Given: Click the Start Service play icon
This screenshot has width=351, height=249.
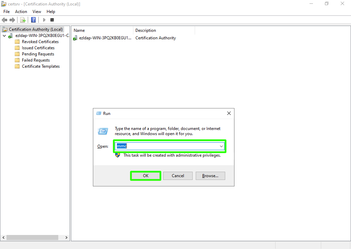Looking at the screenshot, I should pyautogui.click(x=44, y=20).
